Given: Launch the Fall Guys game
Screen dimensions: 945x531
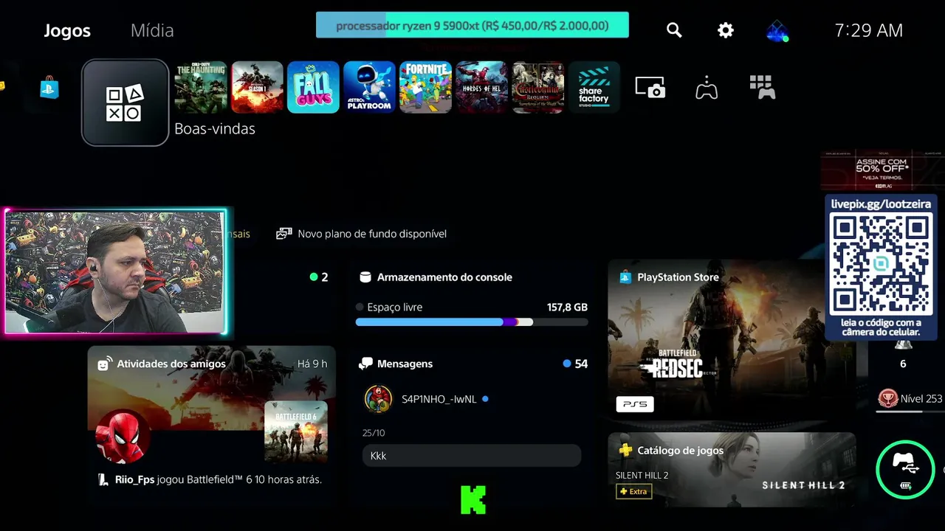Looking at the screenshot, I should point(313,87).
